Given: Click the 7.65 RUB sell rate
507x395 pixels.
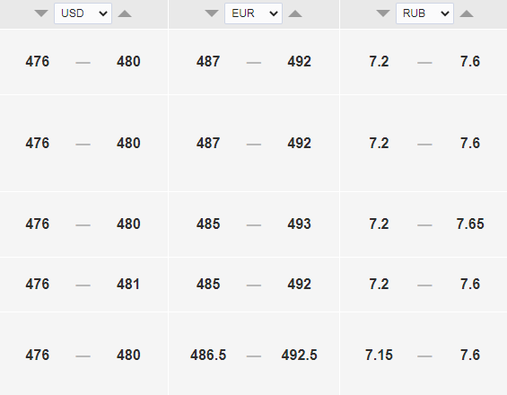Looking at the screenshot, I should pos(470,224).
